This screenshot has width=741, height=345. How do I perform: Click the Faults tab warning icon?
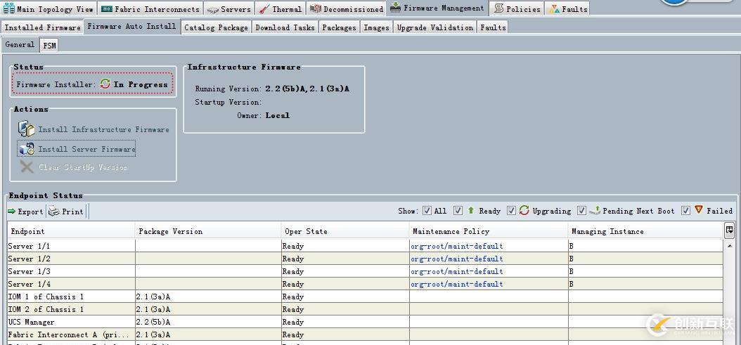click(554, 9)
